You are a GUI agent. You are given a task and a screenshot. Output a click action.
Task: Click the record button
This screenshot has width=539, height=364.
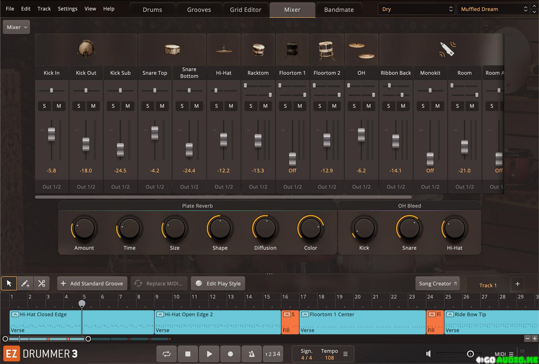click(231, 354)
